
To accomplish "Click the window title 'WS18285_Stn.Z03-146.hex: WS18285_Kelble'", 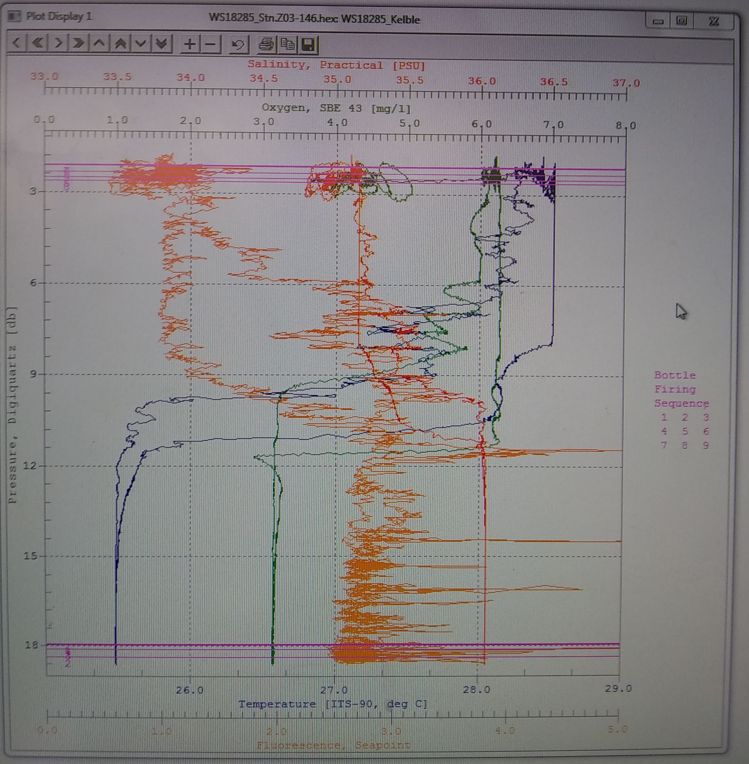I will [x=314, y=19].
